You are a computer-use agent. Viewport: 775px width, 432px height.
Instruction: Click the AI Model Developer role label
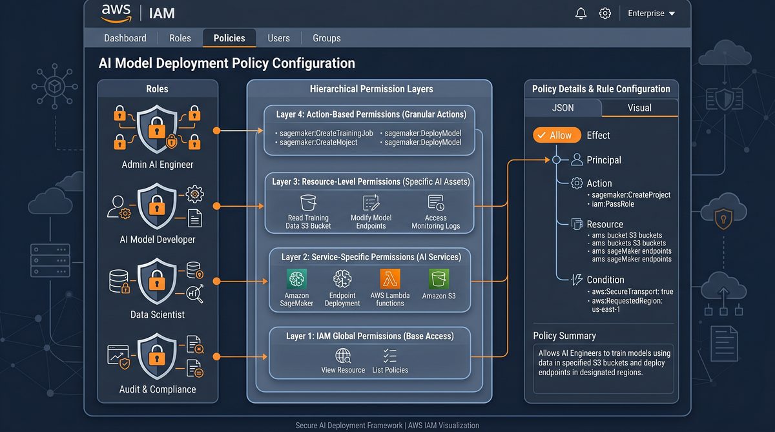(158, 240)
